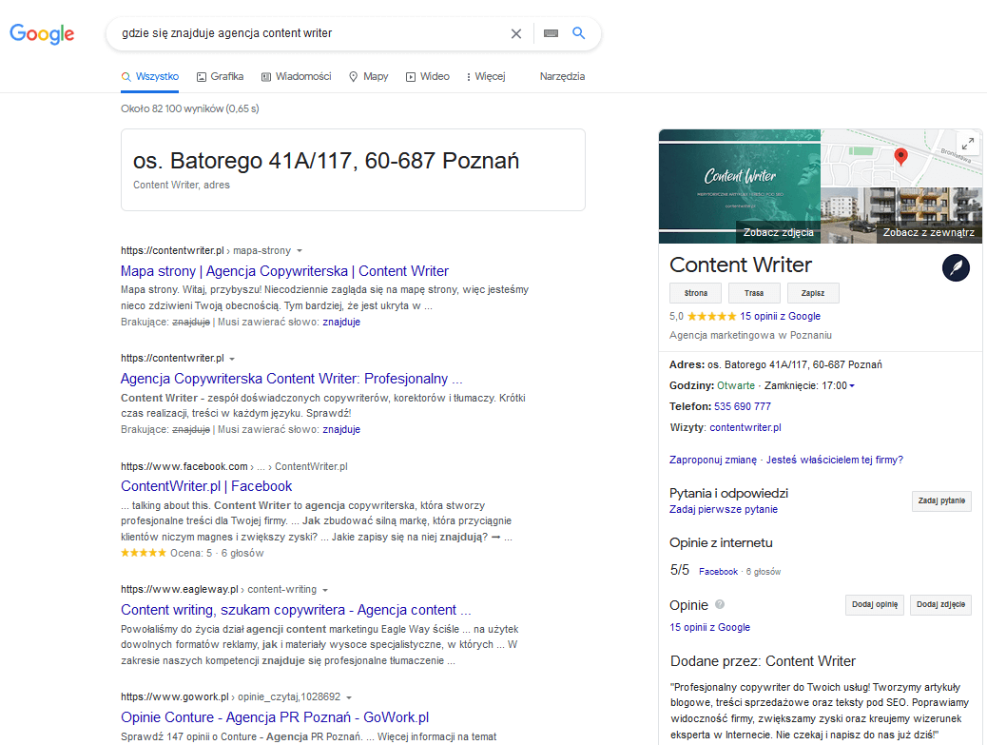Image resolution: width=987 pixels, height=745 pixels.
Task: Click in the Google search input field
Action: coord(312,33)
